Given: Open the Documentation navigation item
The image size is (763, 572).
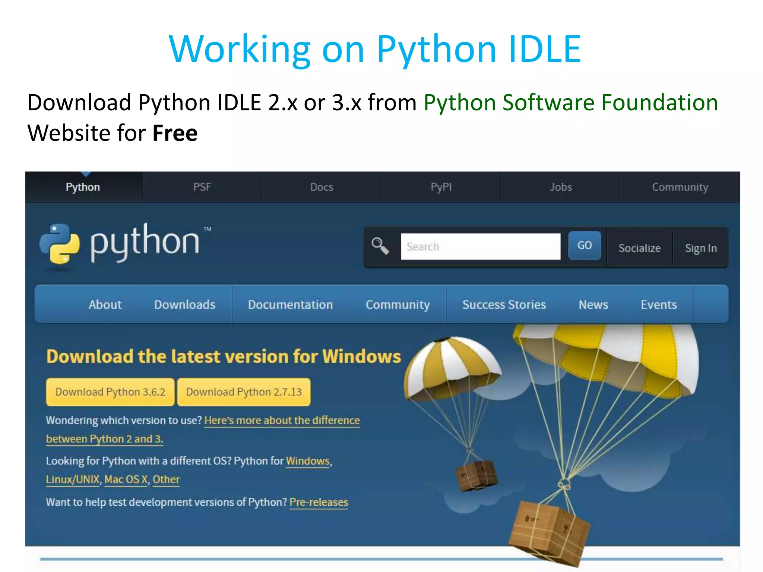Looking at the screenshot, I should click(x=290, y=305).
